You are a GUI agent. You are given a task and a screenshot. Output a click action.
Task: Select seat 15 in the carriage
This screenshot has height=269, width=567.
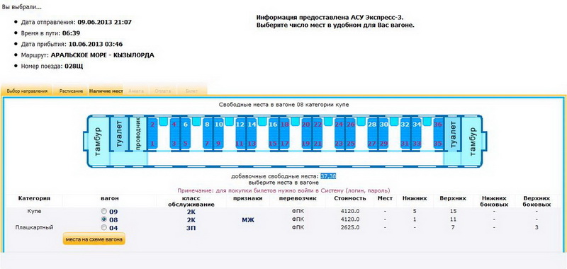click(x=273, y=144)
